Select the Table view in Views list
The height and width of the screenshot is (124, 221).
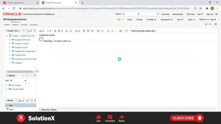(11, 110)
